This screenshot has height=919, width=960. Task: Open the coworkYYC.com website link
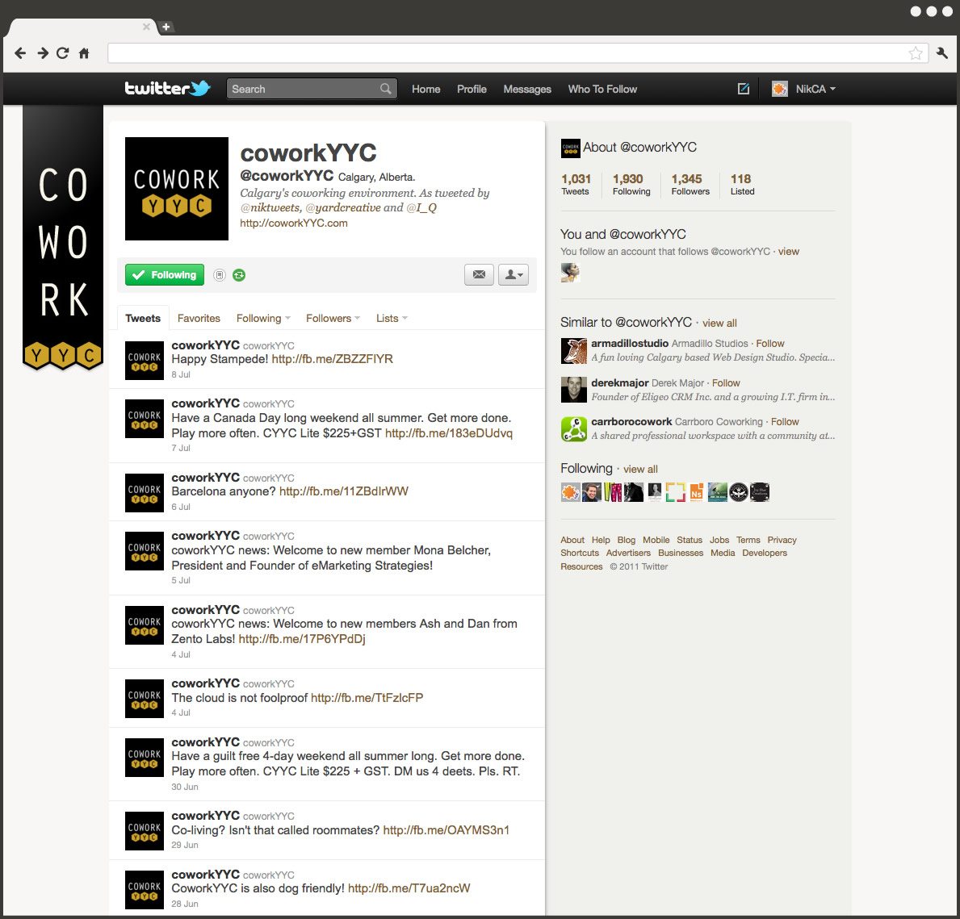coord(294,223)
